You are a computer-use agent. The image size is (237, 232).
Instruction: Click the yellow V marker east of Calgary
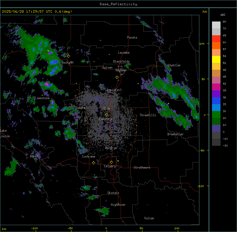point(118,161)
